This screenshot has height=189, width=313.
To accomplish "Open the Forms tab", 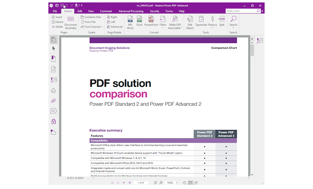I will pos(169,11).
